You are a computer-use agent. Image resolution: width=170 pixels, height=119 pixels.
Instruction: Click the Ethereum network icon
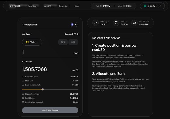(72, 24)
